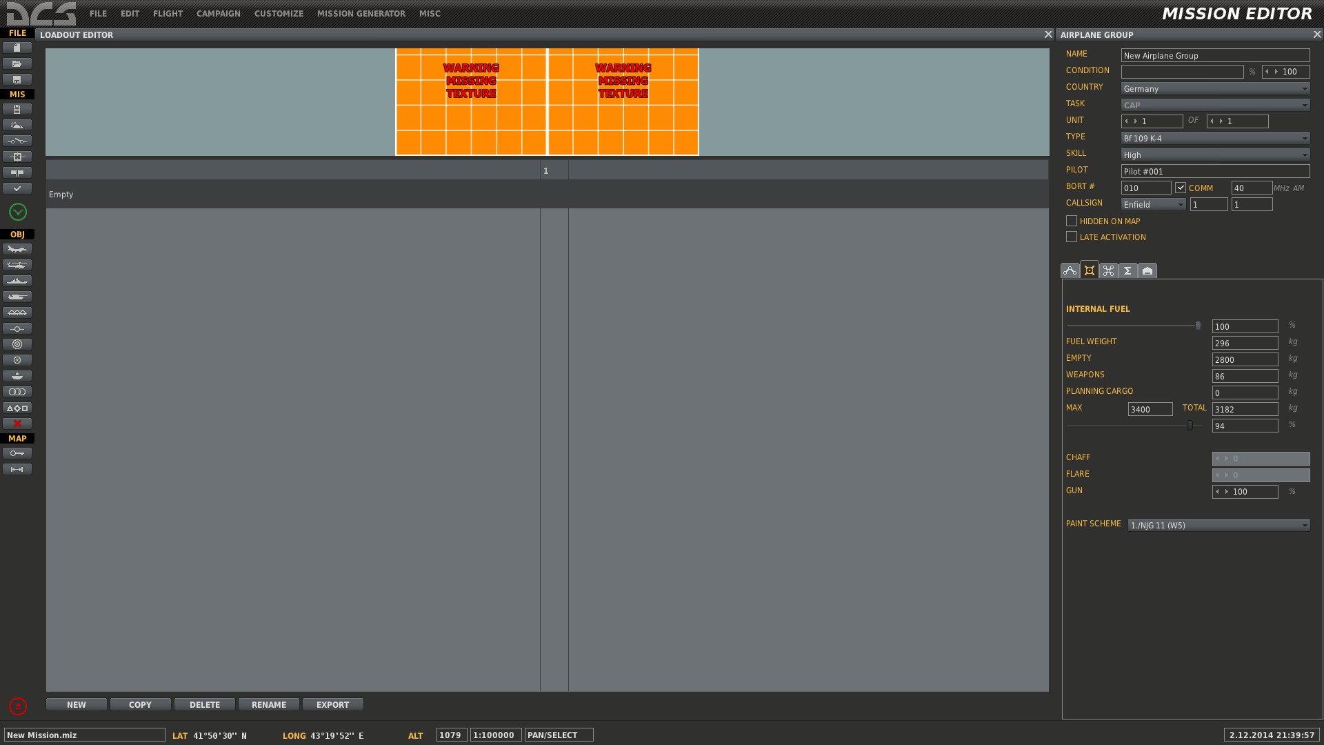
Task: Enable Late Activation checkbox
Action: click(1072, 237)
